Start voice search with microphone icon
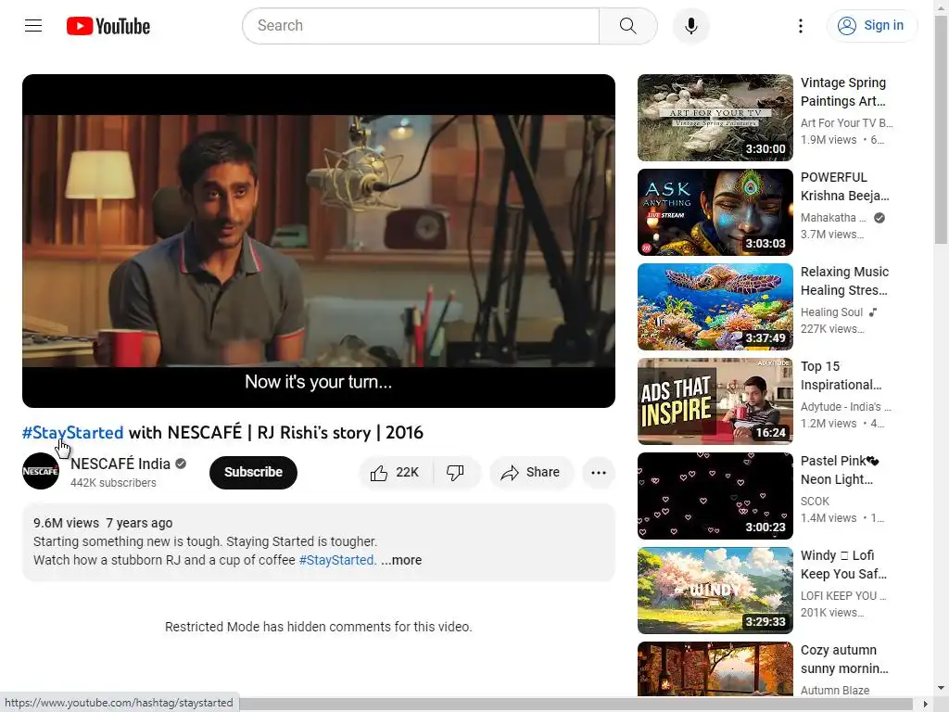Image resolution: width=949 pixels, height=712 pixels. tap(690, 25)
